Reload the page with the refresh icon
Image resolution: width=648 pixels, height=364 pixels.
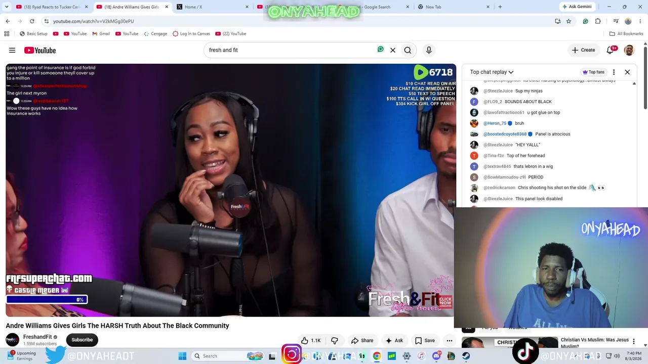pyautogui.click(x=32, y=21)
